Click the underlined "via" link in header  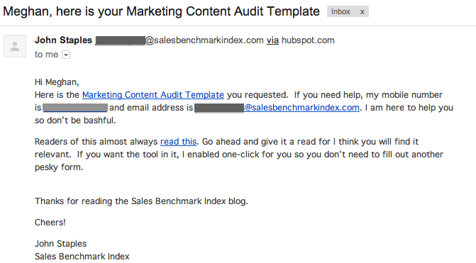coord(272,40)
